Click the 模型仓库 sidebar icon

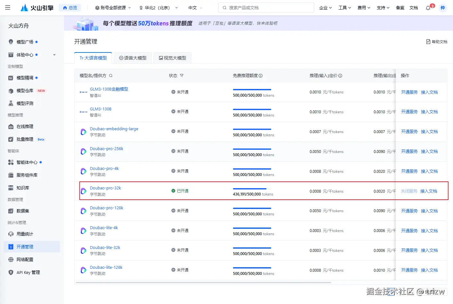(x=11, y=91)
